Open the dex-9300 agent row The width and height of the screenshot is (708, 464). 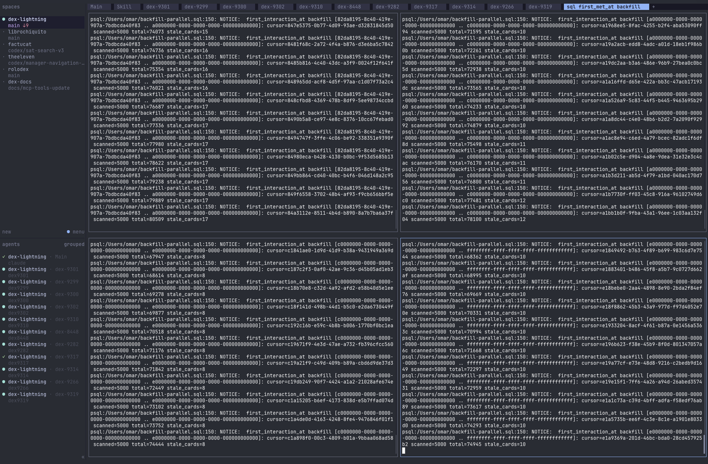42,297
